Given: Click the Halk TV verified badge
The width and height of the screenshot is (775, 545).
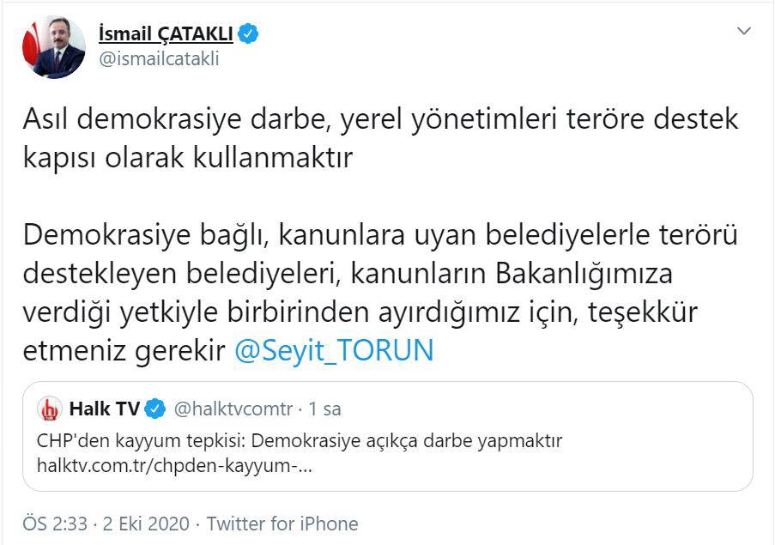Looking at the screenshot, I should [x=155, y=409].
